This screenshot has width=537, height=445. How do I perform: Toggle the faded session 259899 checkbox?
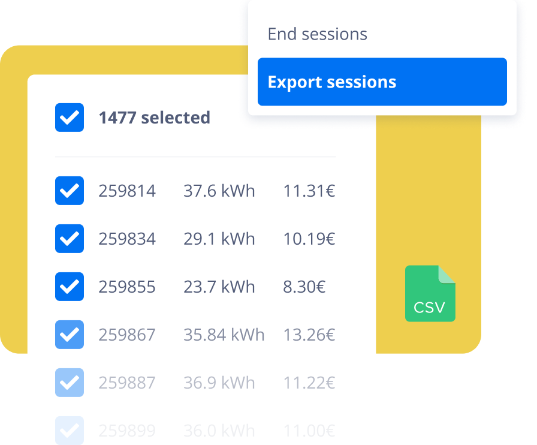(70, 429)
